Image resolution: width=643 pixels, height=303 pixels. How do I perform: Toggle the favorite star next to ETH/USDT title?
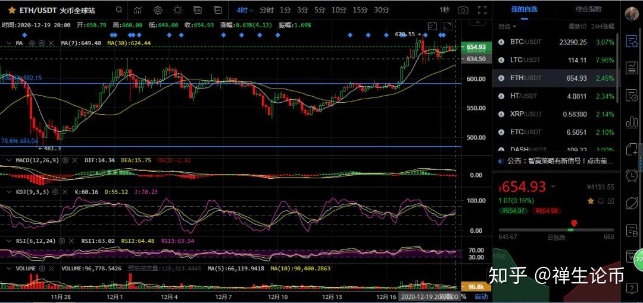point(12,10)
